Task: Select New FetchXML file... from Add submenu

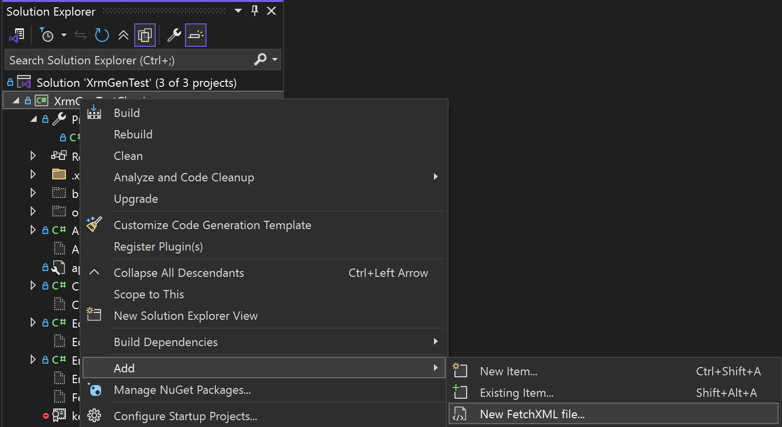Action: [532, 414]
